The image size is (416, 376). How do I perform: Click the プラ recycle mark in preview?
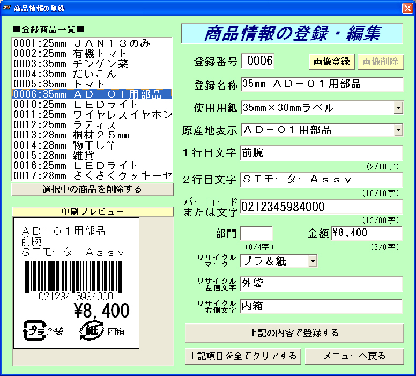click(x=34, y=330)
